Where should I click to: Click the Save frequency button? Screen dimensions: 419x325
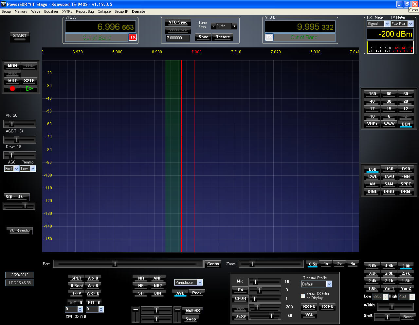[x=203, y=37]
